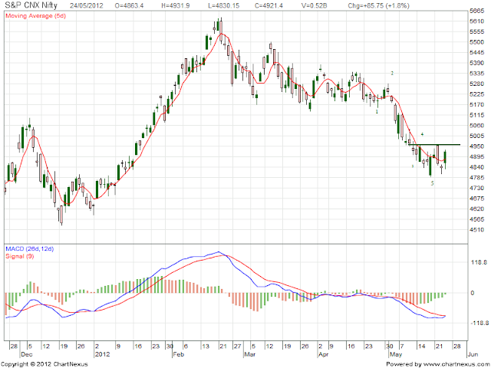Click the 5170 price axis label
This screenshot has width=491, height=368.
coord(477,105)
